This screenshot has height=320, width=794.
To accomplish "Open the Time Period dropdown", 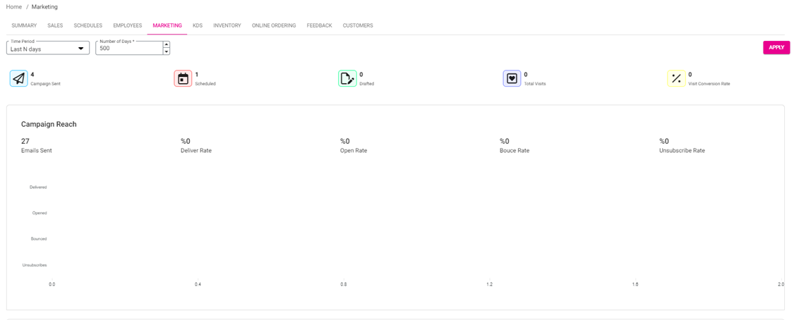I will click(48, 49).
